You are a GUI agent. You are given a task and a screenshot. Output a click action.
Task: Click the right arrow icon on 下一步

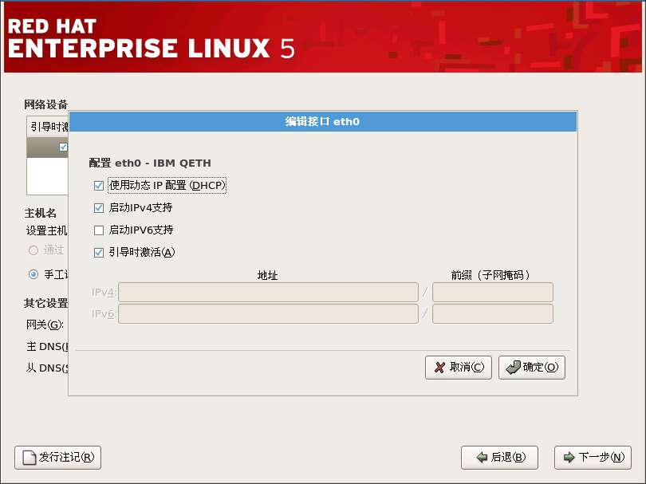pos(569,457)
